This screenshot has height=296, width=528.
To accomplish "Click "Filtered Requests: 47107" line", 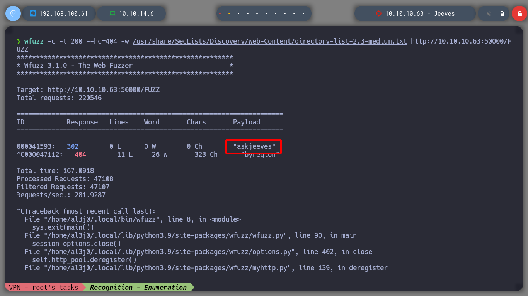I will click(x=63, y=187).
